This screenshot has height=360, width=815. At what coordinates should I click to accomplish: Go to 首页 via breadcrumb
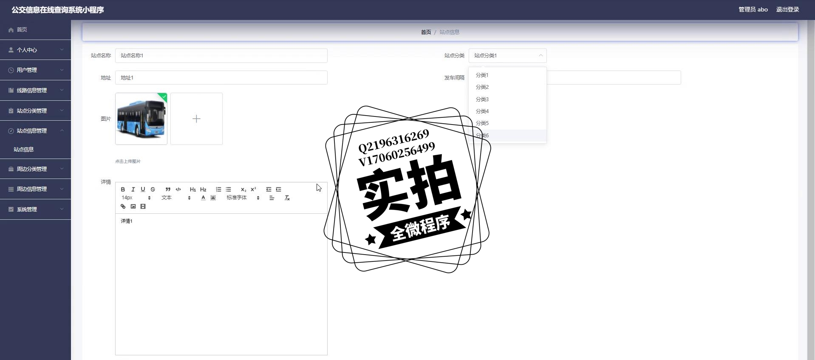(426, 32)
